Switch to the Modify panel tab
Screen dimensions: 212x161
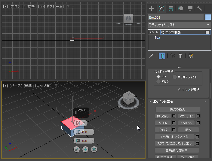pos(161,8)
